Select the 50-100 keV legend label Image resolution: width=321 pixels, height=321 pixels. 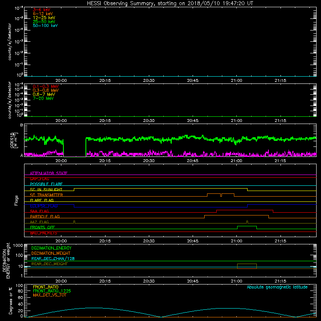coord(45,25)
